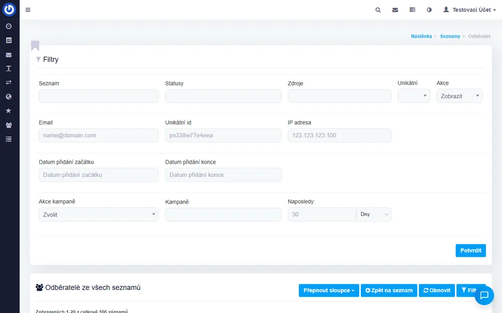Click the globe icon in sidebar
This screenshot has height=313, width=502.
coord(9,97)
